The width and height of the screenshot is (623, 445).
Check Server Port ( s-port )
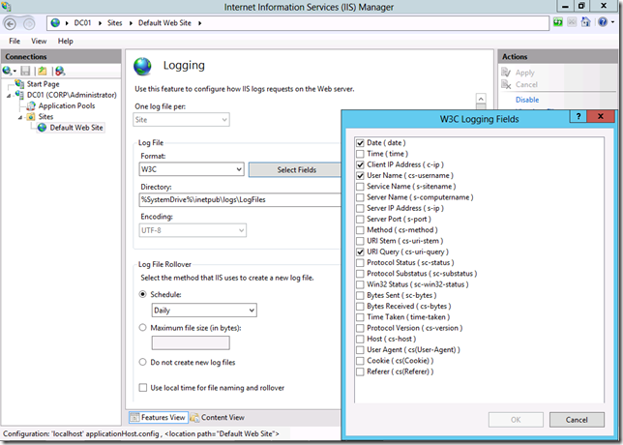(x=360, y=220)
